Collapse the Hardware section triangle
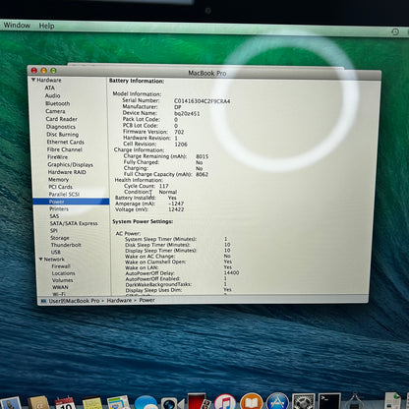409x409 pixels. pyautogui.click(x=33, y=80)
